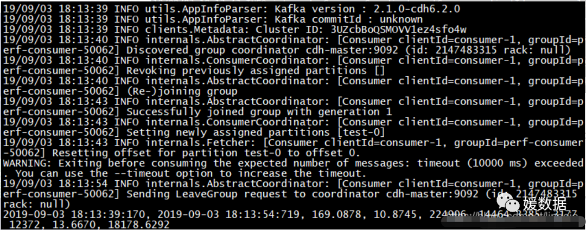Click the 媛数据 watermark text
Image resolution: width=586 pixels, height=230 pixels.
click(x=545, y=203)
